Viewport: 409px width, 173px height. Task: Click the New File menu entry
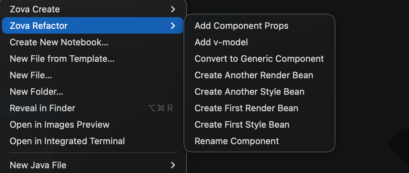[31, 75]
